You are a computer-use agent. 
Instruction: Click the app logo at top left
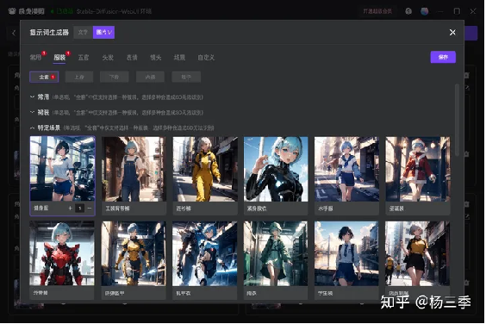click(12, 11)
